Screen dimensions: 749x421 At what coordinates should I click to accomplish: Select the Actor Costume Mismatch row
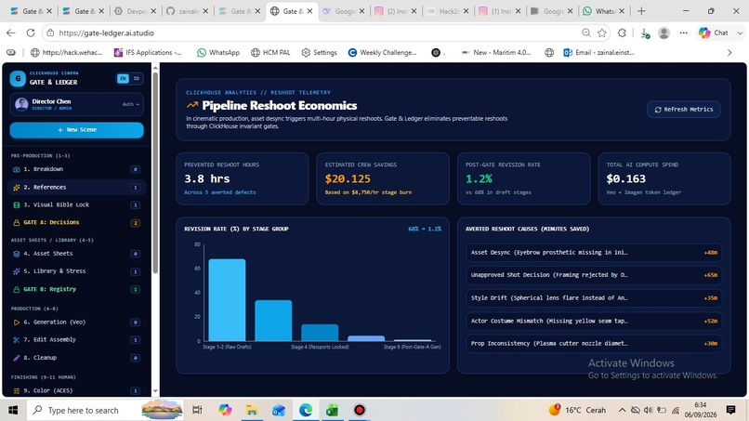[x=594, y=321]
